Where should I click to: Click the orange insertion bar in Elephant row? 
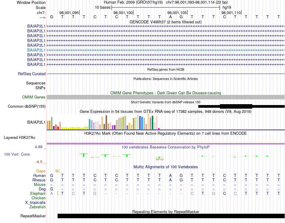(58, 193)
